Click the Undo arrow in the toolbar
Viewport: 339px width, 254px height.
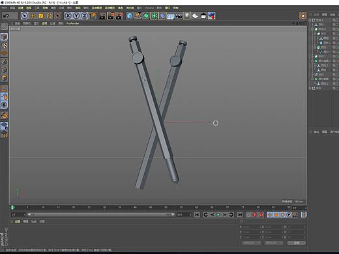click(x=7, y=16)
